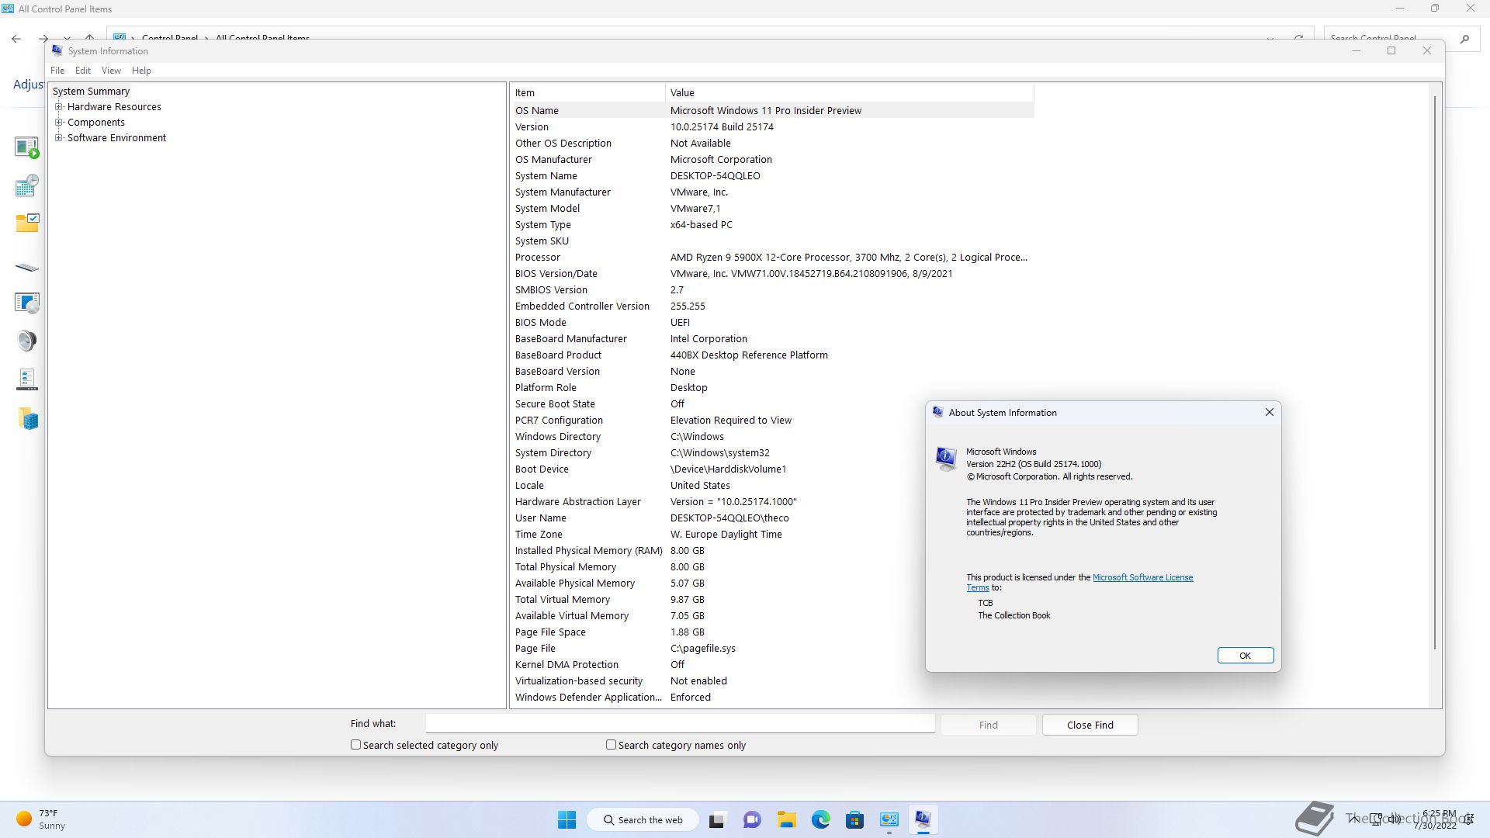Viewport: 1490px width, 838px height.
Task: Select the Secure Boot State row
Action: point(772,404)
